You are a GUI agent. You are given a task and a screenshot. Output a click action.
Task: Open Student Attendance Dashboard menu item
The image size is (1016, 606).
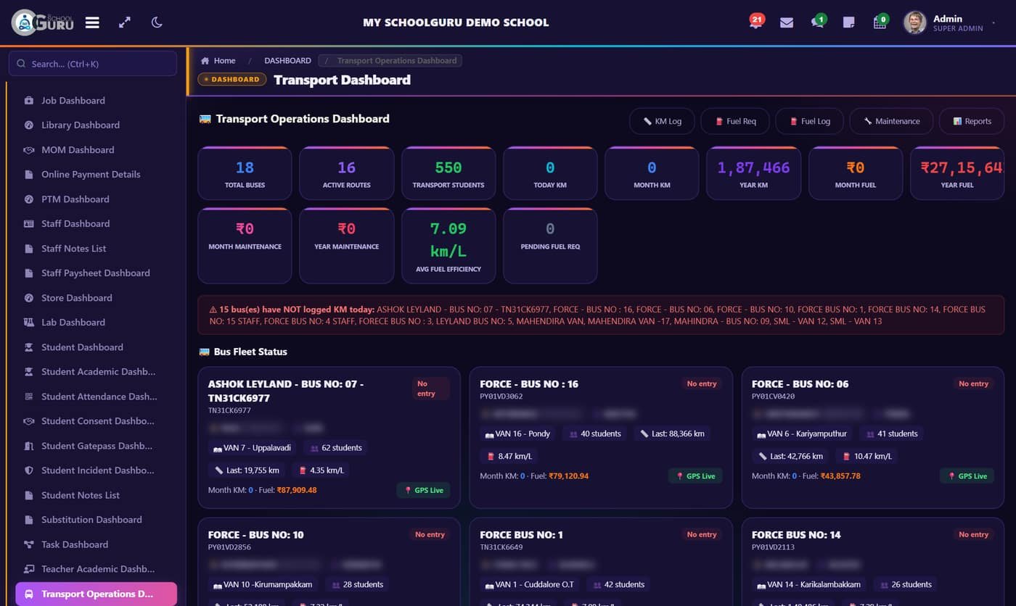[x=96, y=397]
